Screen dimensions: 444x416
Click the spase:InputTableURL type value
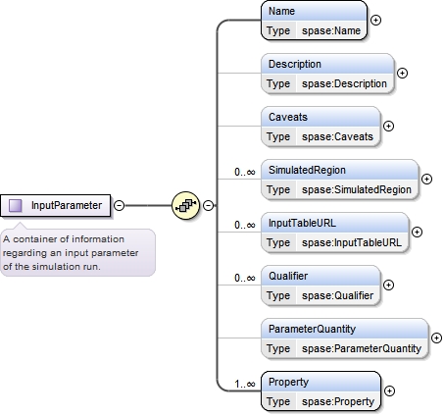coord(352,242)
